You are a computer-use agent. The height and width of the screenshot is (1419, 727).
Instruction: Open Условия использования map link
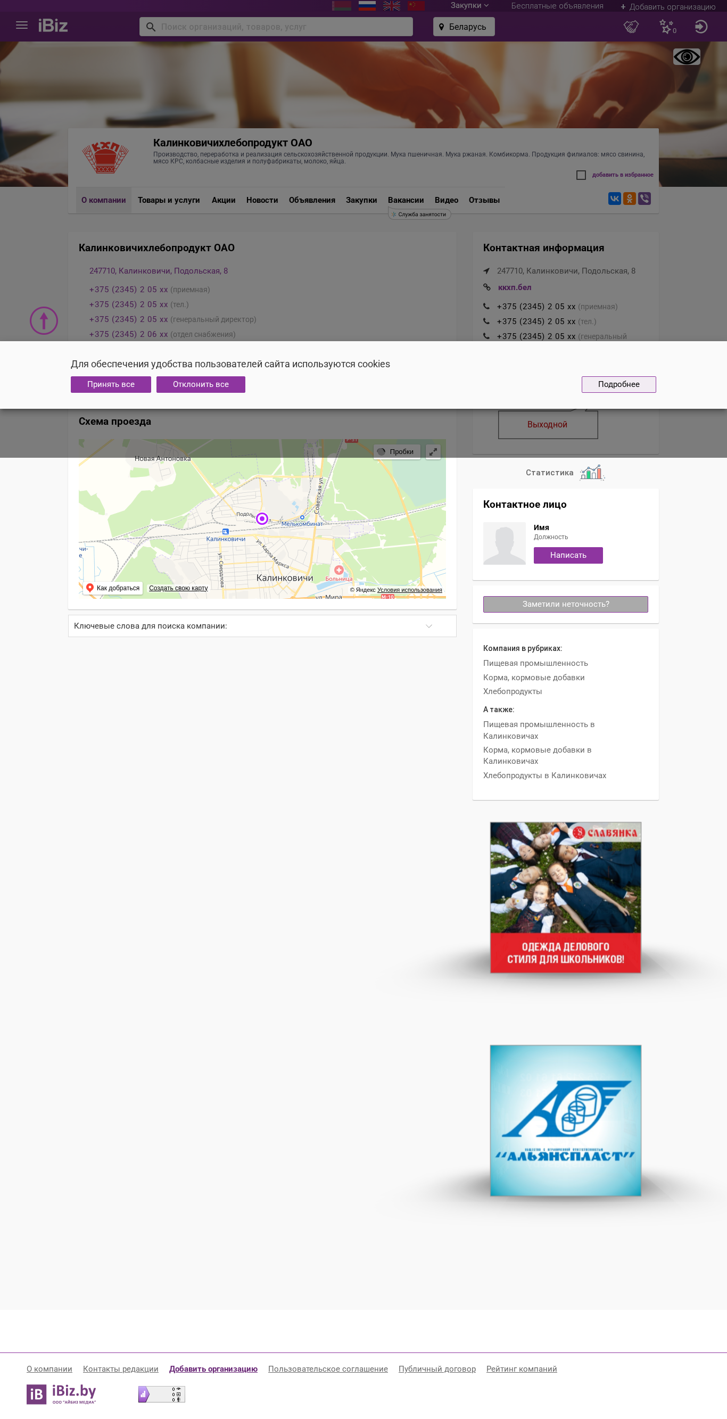pyautogui.click(x=410, y=590)
